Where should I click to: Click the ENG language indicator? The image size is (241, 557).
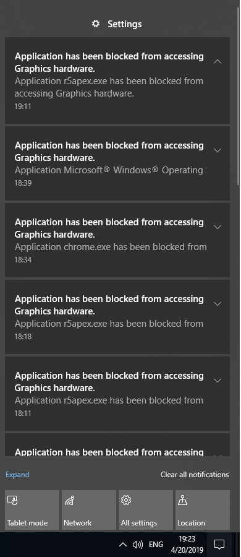point(156,544)
